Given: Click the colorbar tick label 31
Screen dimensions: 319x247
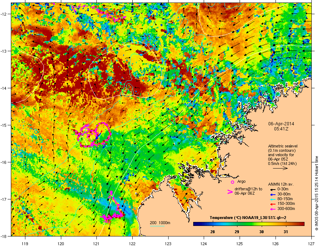Looking at the screenshot, I should pyautogui.click(x=286, y=232).
